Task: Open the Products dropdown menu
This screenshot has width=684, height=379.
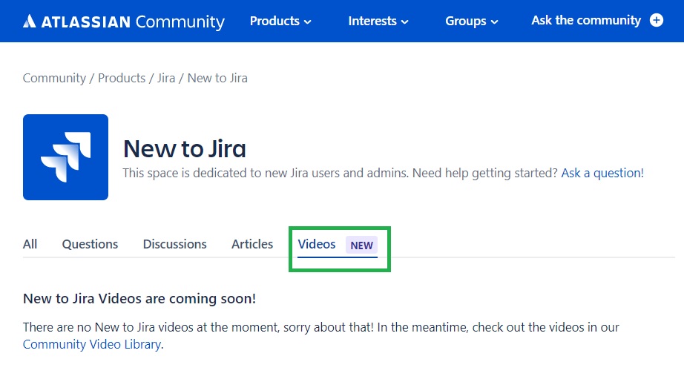Action: click(x=280, y=21)
